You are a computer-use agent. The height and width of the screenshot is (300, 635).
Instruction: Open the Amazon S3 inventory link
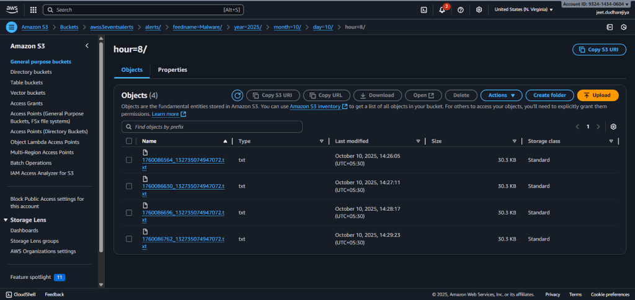click(318, 107)
